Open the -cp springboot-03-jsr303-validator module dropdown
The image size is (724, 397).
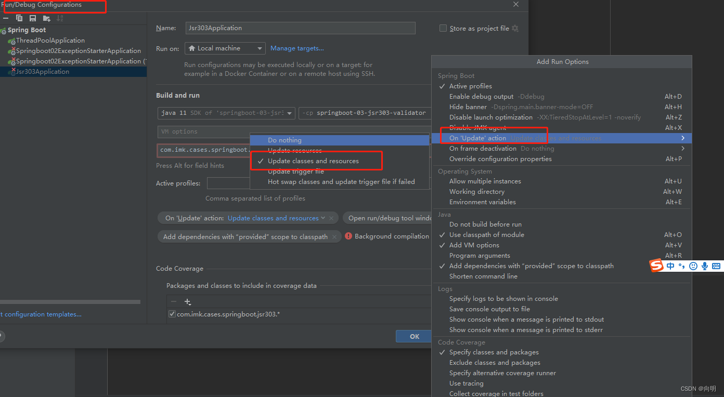click(365, 113)
